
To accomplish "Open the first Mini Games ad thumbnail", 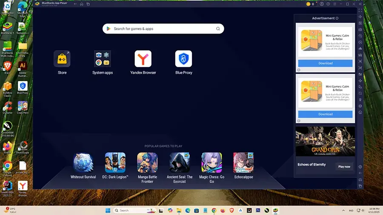I will click(x=312, y=40).
